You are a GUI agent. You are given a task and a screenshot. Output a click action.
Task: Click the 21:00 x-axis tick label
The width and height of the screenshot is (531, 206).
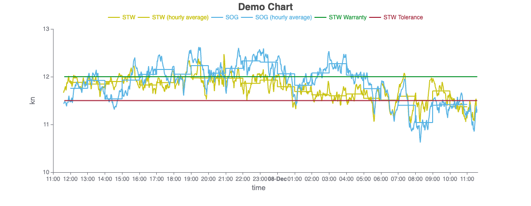[x=226, y=178]
